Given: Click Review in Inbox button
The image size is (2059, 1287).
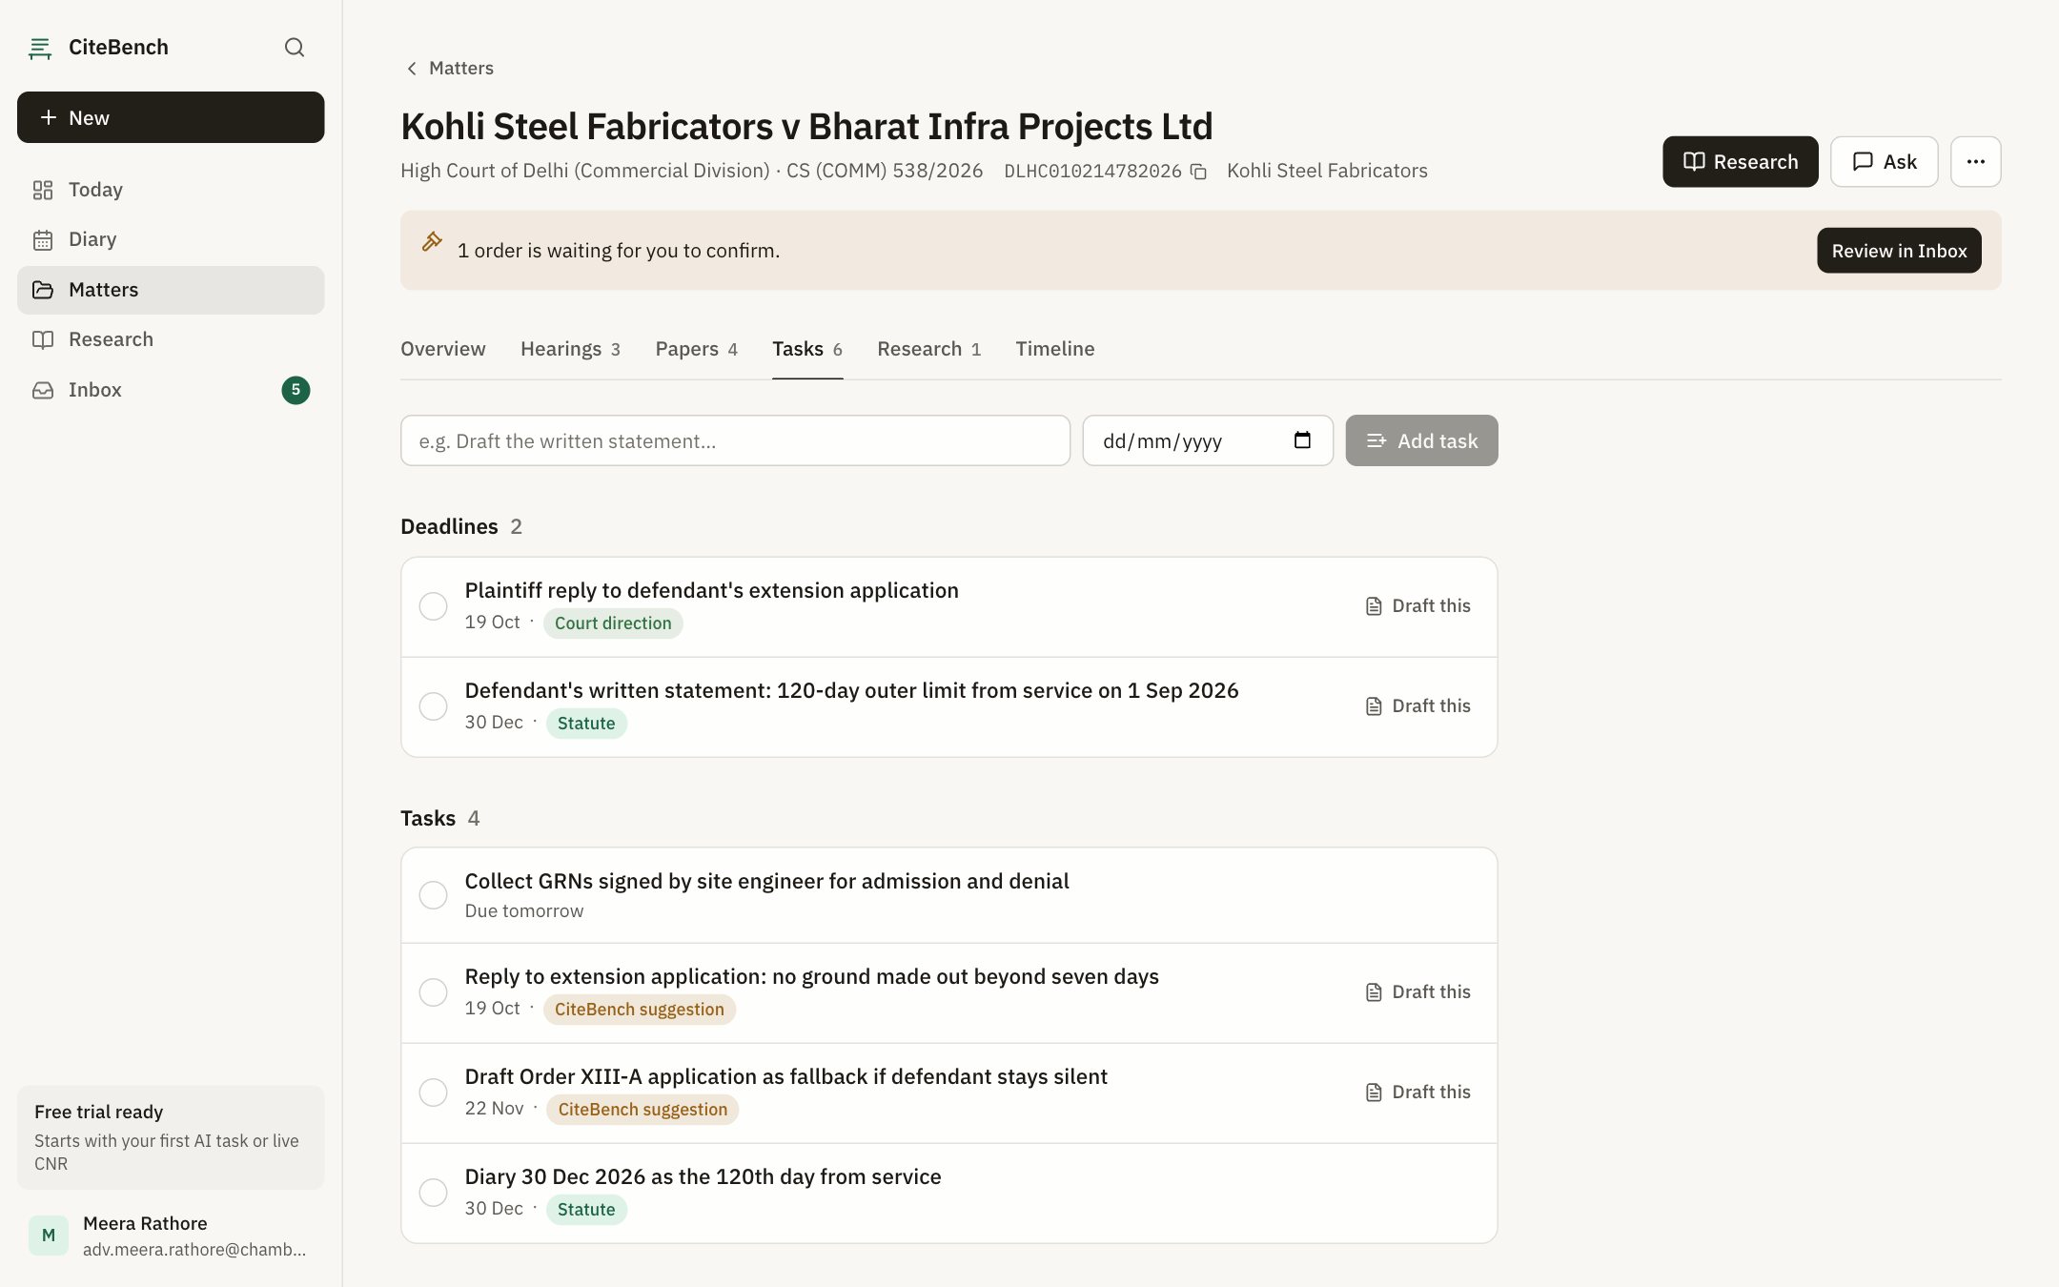Looking at the screenshot, I should [1899, 251].
